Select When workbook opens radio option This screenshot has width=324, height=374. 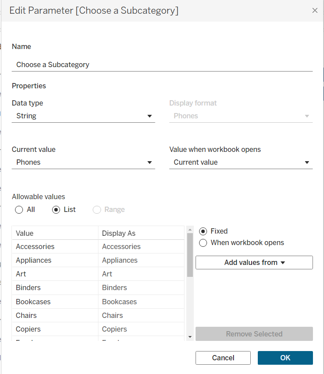pyautogui.click(x=203, y=243)
